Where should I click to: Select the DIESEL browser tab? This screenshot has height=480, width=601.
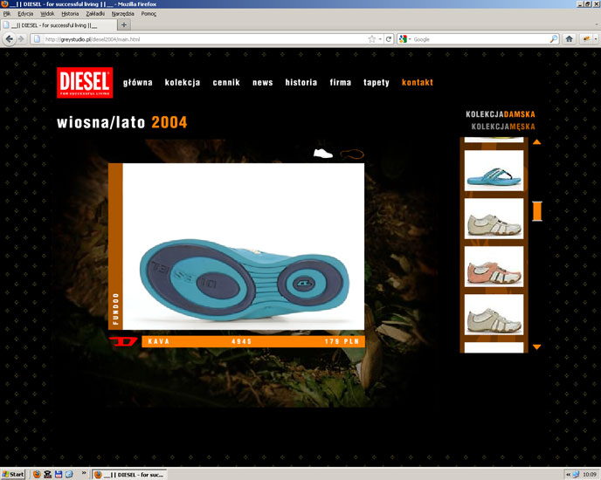(x=59, y=25)
